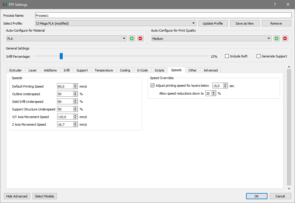The image size is (295, 203).
Task: Click the Save as New button
Action: [x=245, y=23]
